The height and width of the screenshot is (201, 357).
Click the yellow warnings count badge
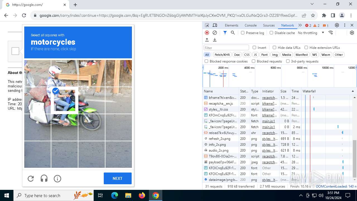point(317,25)
